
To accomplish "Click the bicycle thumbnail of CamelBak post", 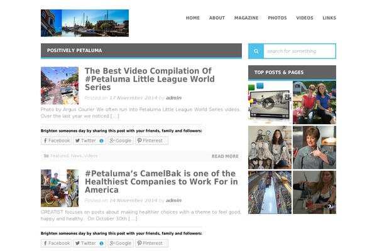I will coord(60,188).
